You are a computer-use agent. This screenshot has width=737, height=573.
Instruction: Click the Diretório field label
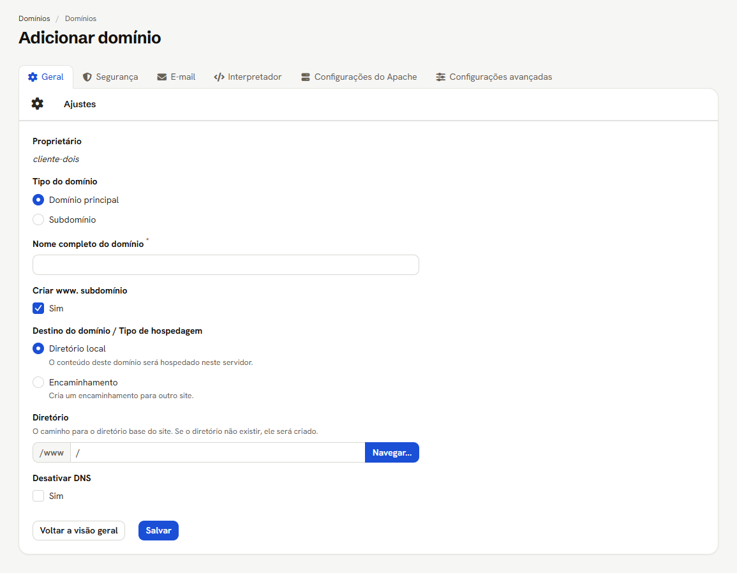50,417
